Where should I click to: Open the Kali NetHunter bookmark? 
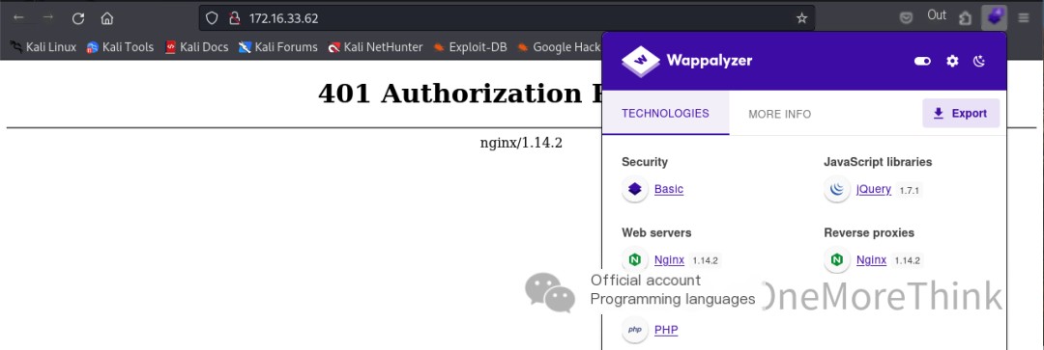(375, 47)
